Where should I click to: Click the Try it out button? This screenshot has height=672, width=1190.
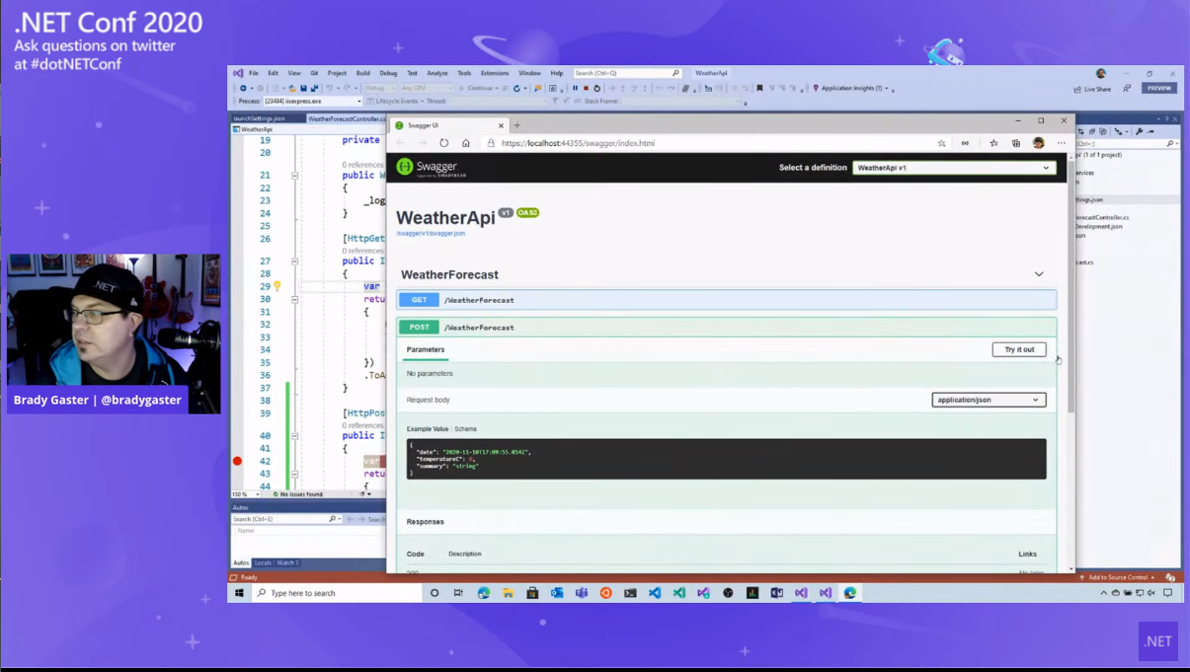(x=1019, y=349)
